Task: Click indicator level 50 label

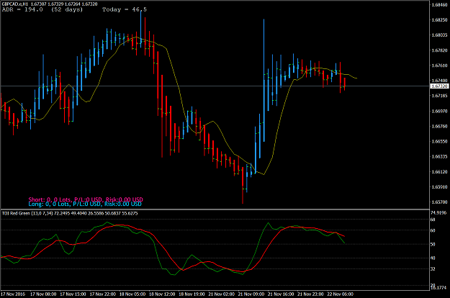Action: click(433, 244)
